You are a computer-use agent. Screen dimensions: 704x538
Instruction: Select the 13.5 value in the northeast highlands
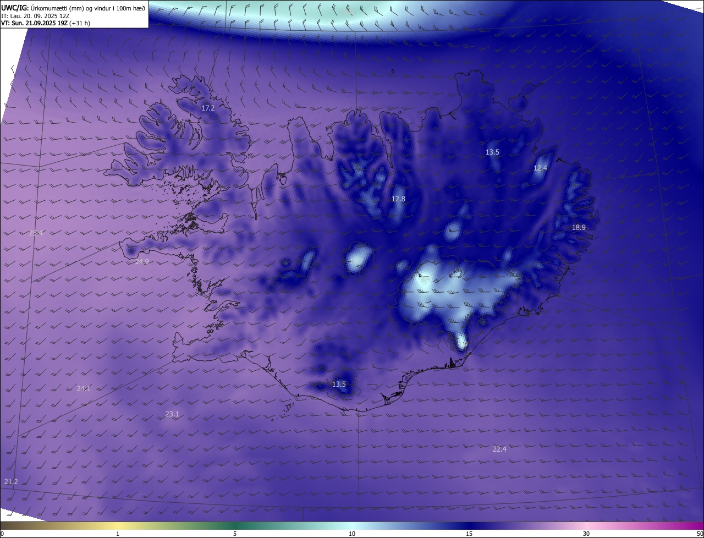click(x=492, y=152)
